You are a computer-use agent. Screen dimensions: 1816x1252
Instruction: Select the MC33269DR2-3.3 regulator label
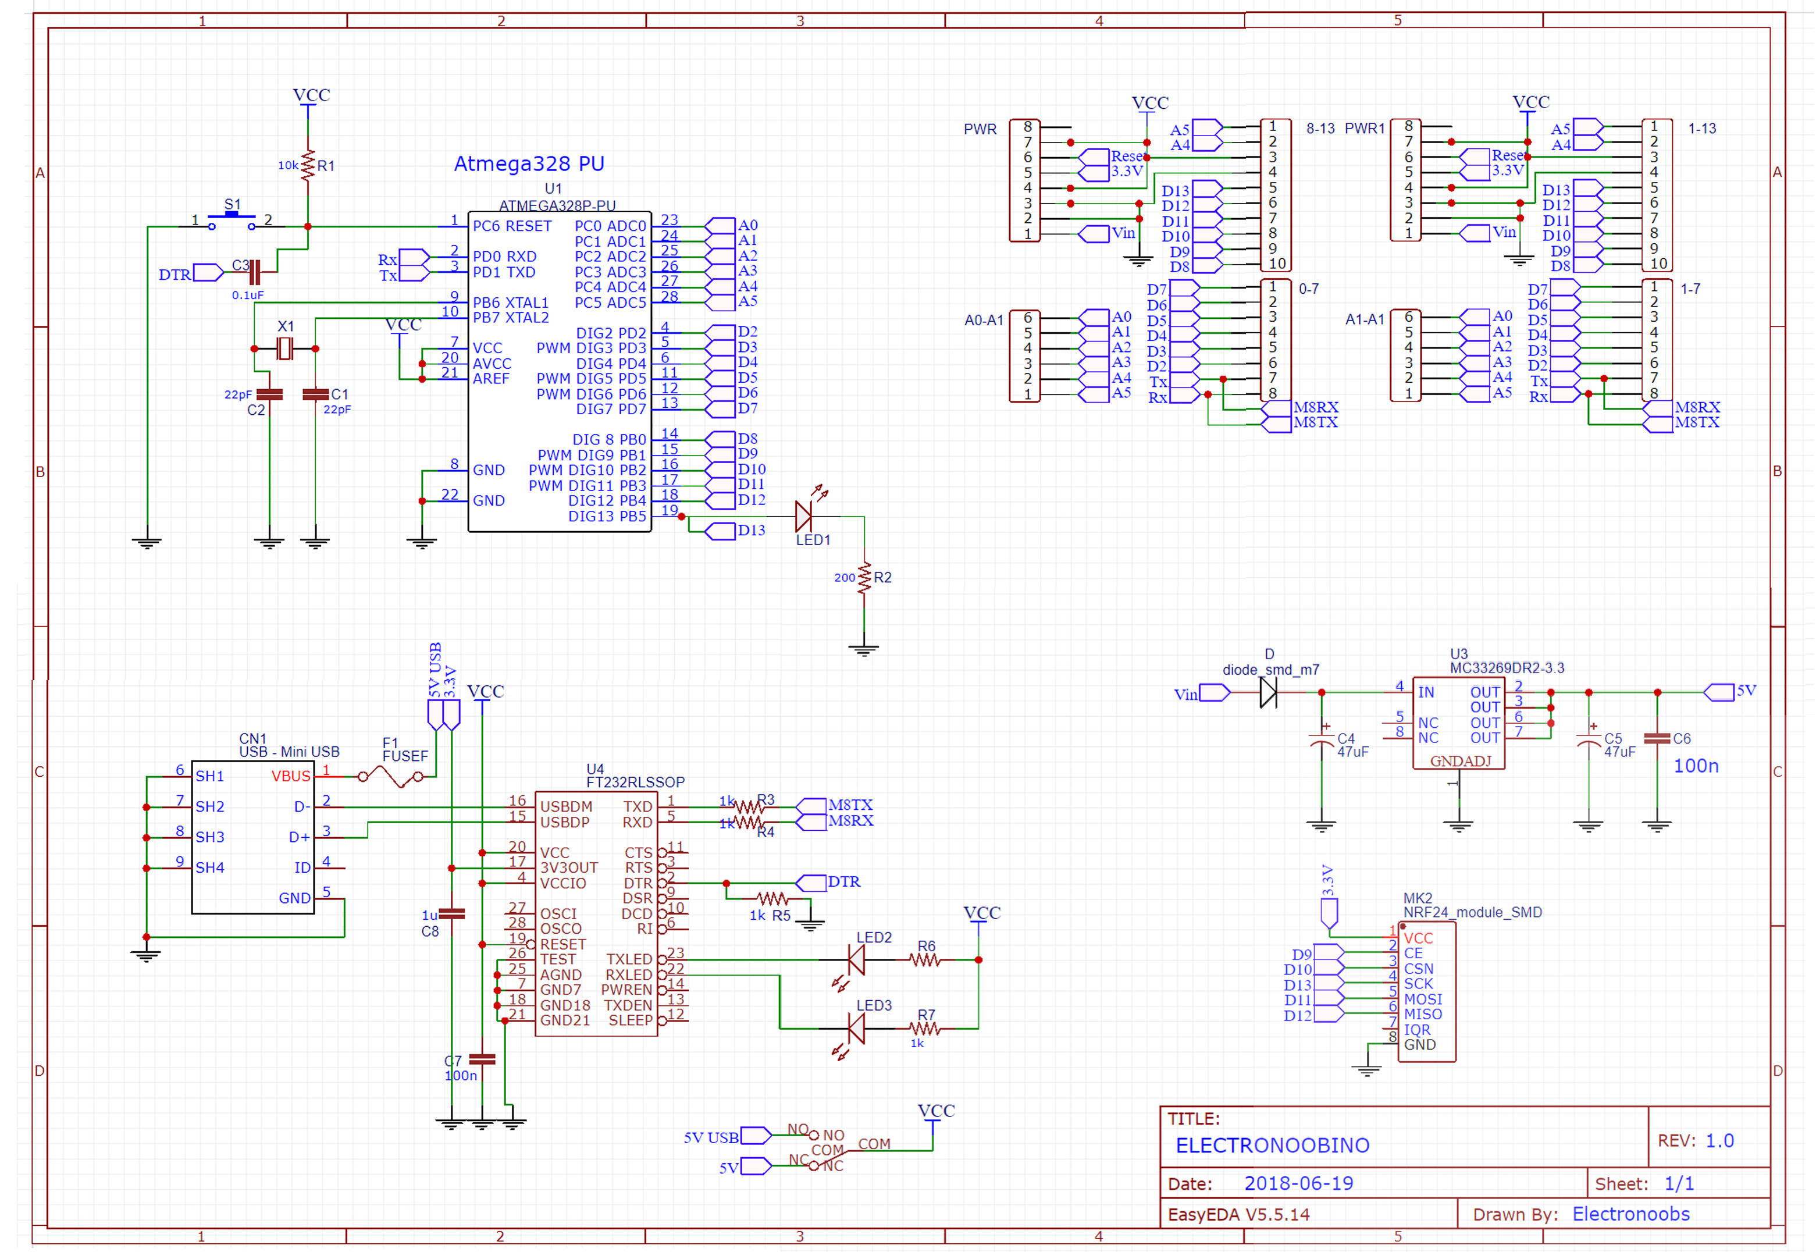[x=1507, y=668]
